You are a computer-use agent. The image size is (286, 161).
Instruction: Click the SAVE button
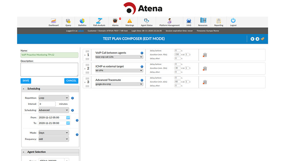click(26, 81)
